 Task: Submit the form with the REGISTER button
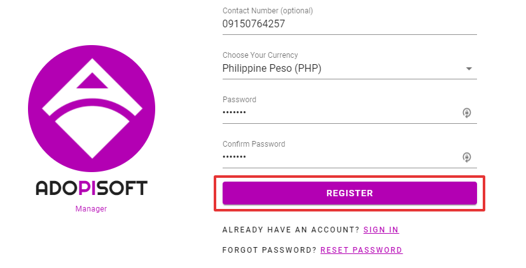(x=350, y=193)
